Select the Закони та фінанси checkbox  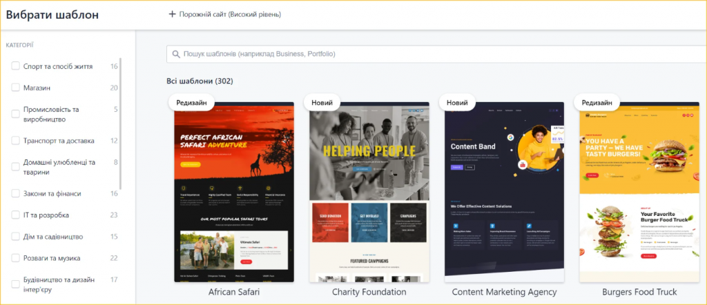tap(16, 194)
